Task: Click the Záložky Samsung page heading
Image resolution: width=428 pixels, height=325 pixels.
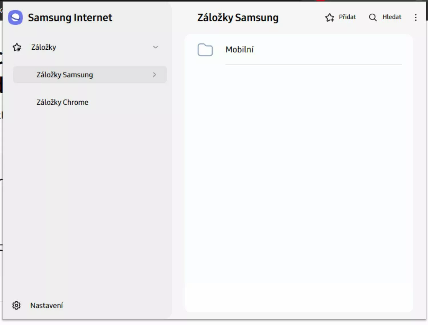Action: point(238,18)
